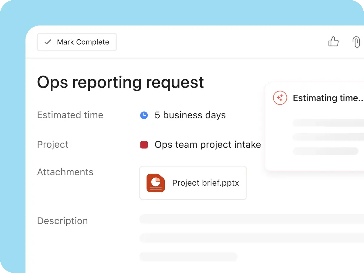
Task: Click the paperclip attachment icon
Action: click(356, 42)
